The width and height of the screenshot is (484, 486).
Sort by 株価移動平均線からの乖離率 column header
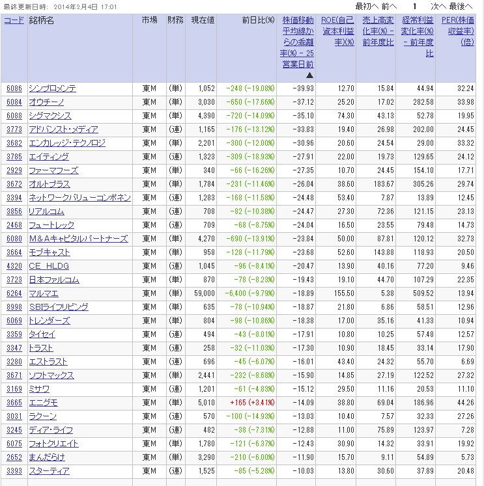pyautogui.click(x=297, y=42)
